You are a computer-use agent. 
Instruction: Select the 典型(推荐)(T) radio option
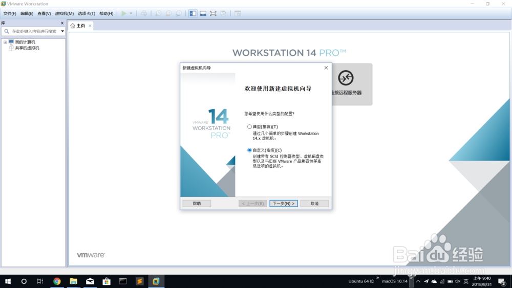click(249, 126)
